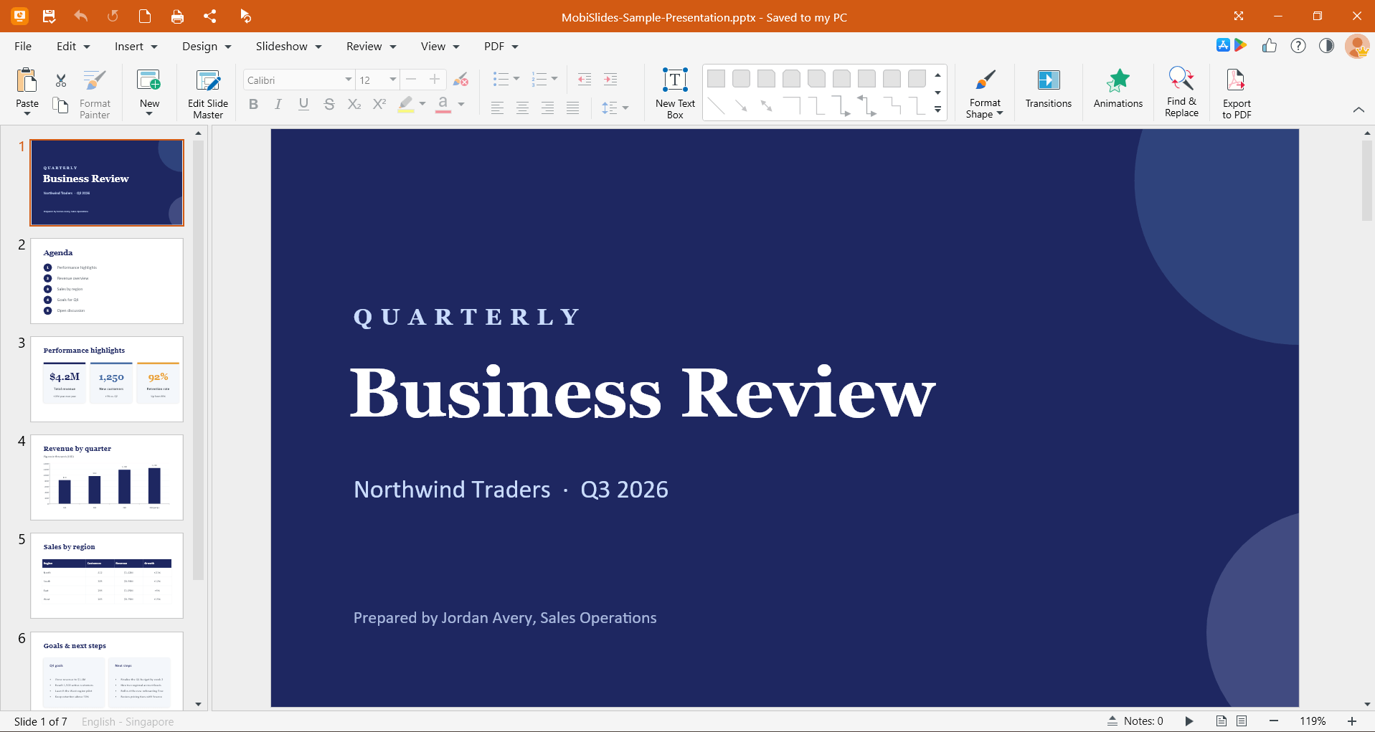Screen dimensions: 1375x732
Task: Expand the Paste options arrow
Action: coord(27,114)
